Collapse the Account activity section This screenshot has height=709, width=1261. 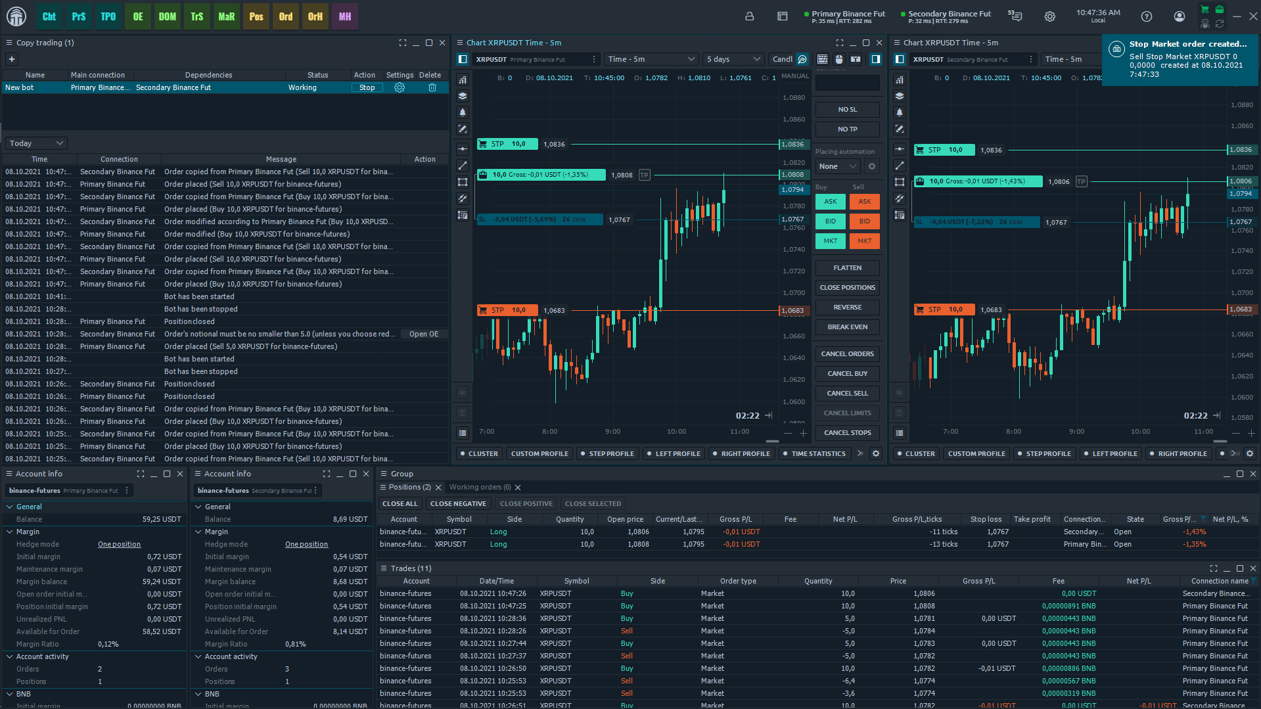tap(10, 656)
